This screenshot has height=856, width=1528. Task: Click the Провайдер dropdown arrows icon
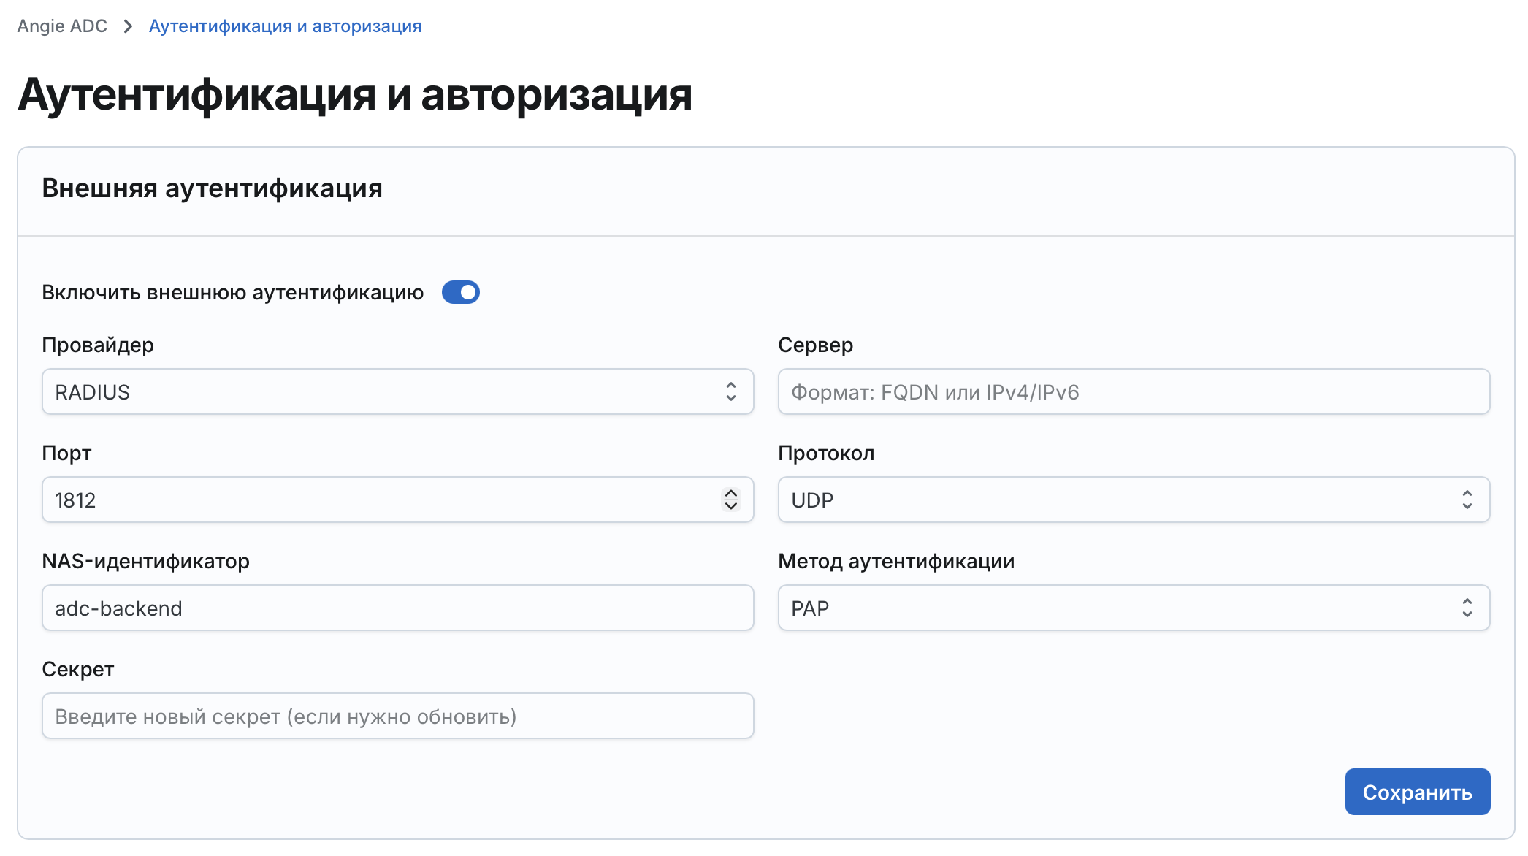[x=732, y=392]
